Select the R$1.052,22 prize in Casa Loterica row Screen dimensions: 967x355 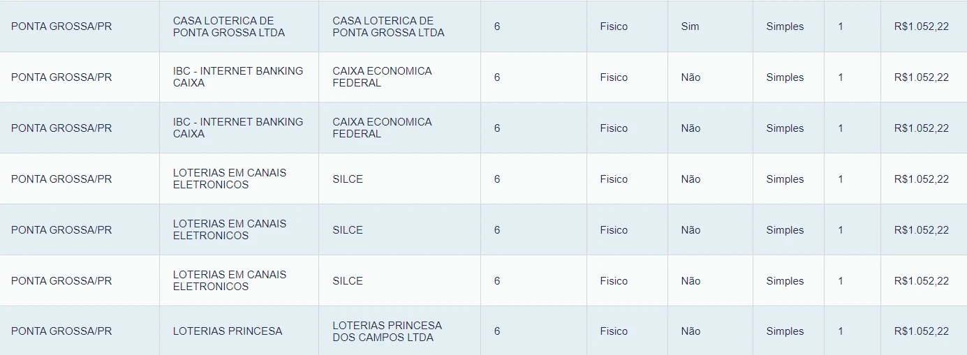921,27
